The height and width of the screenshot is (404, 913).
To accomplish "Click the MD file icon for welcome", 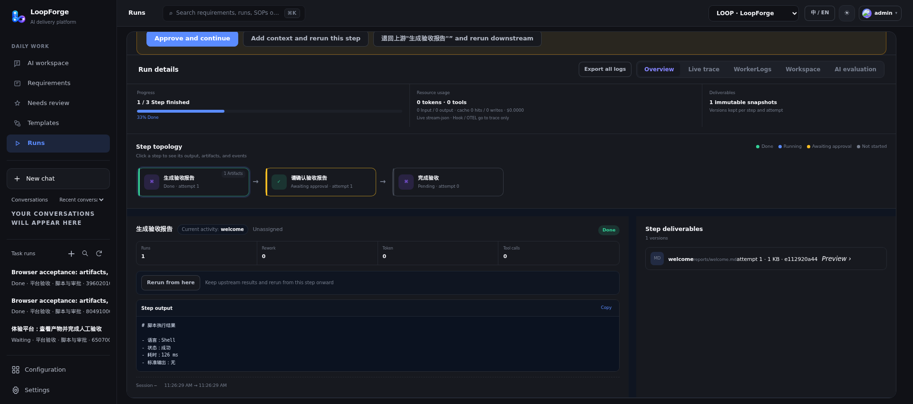I will [x=657, y=259].
